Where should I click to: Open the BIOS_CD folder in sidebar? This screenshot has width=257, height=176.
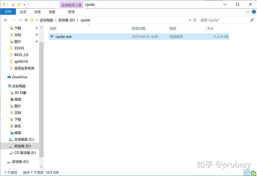coord(21,55)
